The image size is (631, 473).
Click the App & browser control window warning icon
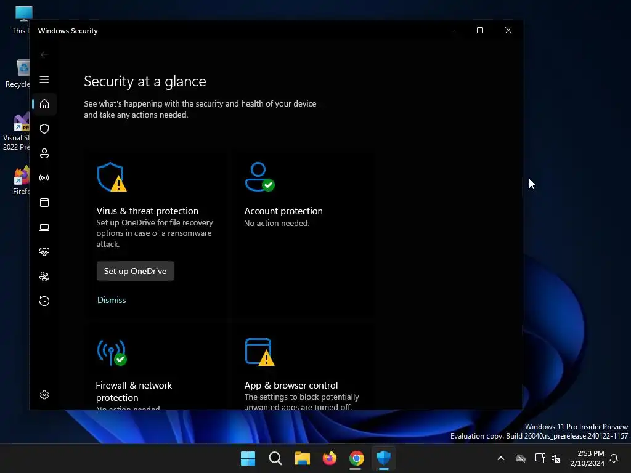coord(259,352)
